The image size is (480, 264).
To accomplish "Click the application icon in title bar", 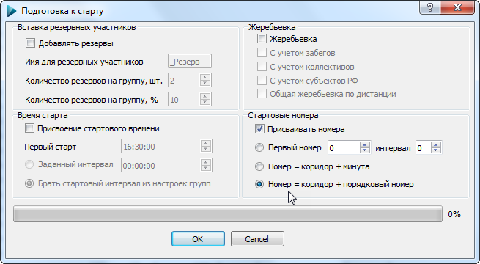I will click(11, 11).
